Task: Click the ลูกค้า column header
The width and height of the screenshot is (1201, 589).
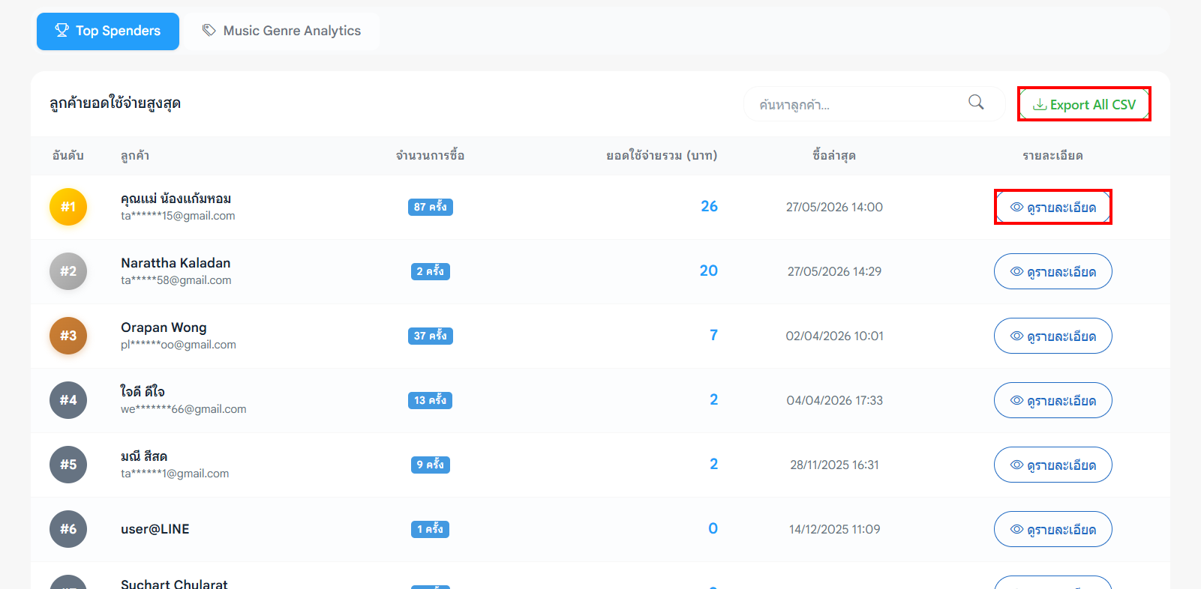Action: (x=135, y=156)
